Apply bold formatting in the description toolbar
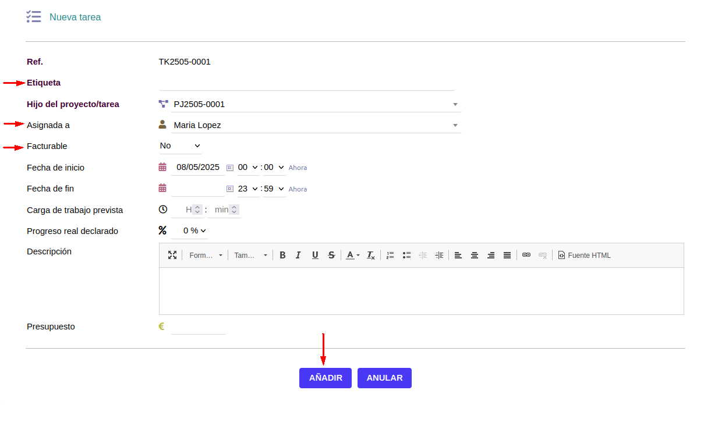Screen dimensions: 704x422 [x=282, y=255]
